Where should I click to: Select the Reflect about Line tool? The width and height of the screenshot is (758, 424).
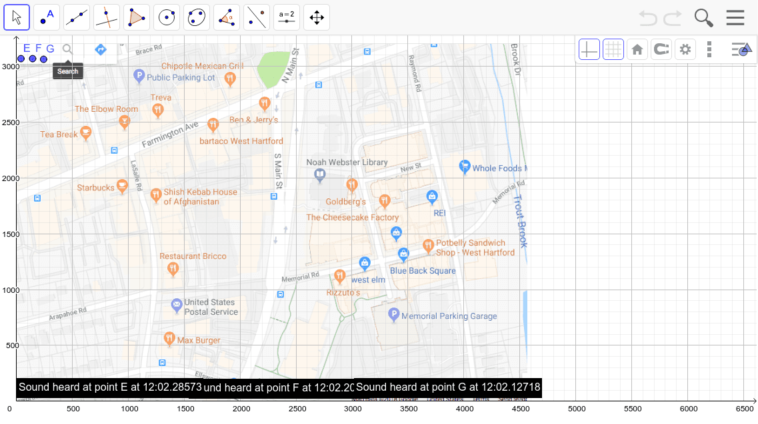[257, 17]
